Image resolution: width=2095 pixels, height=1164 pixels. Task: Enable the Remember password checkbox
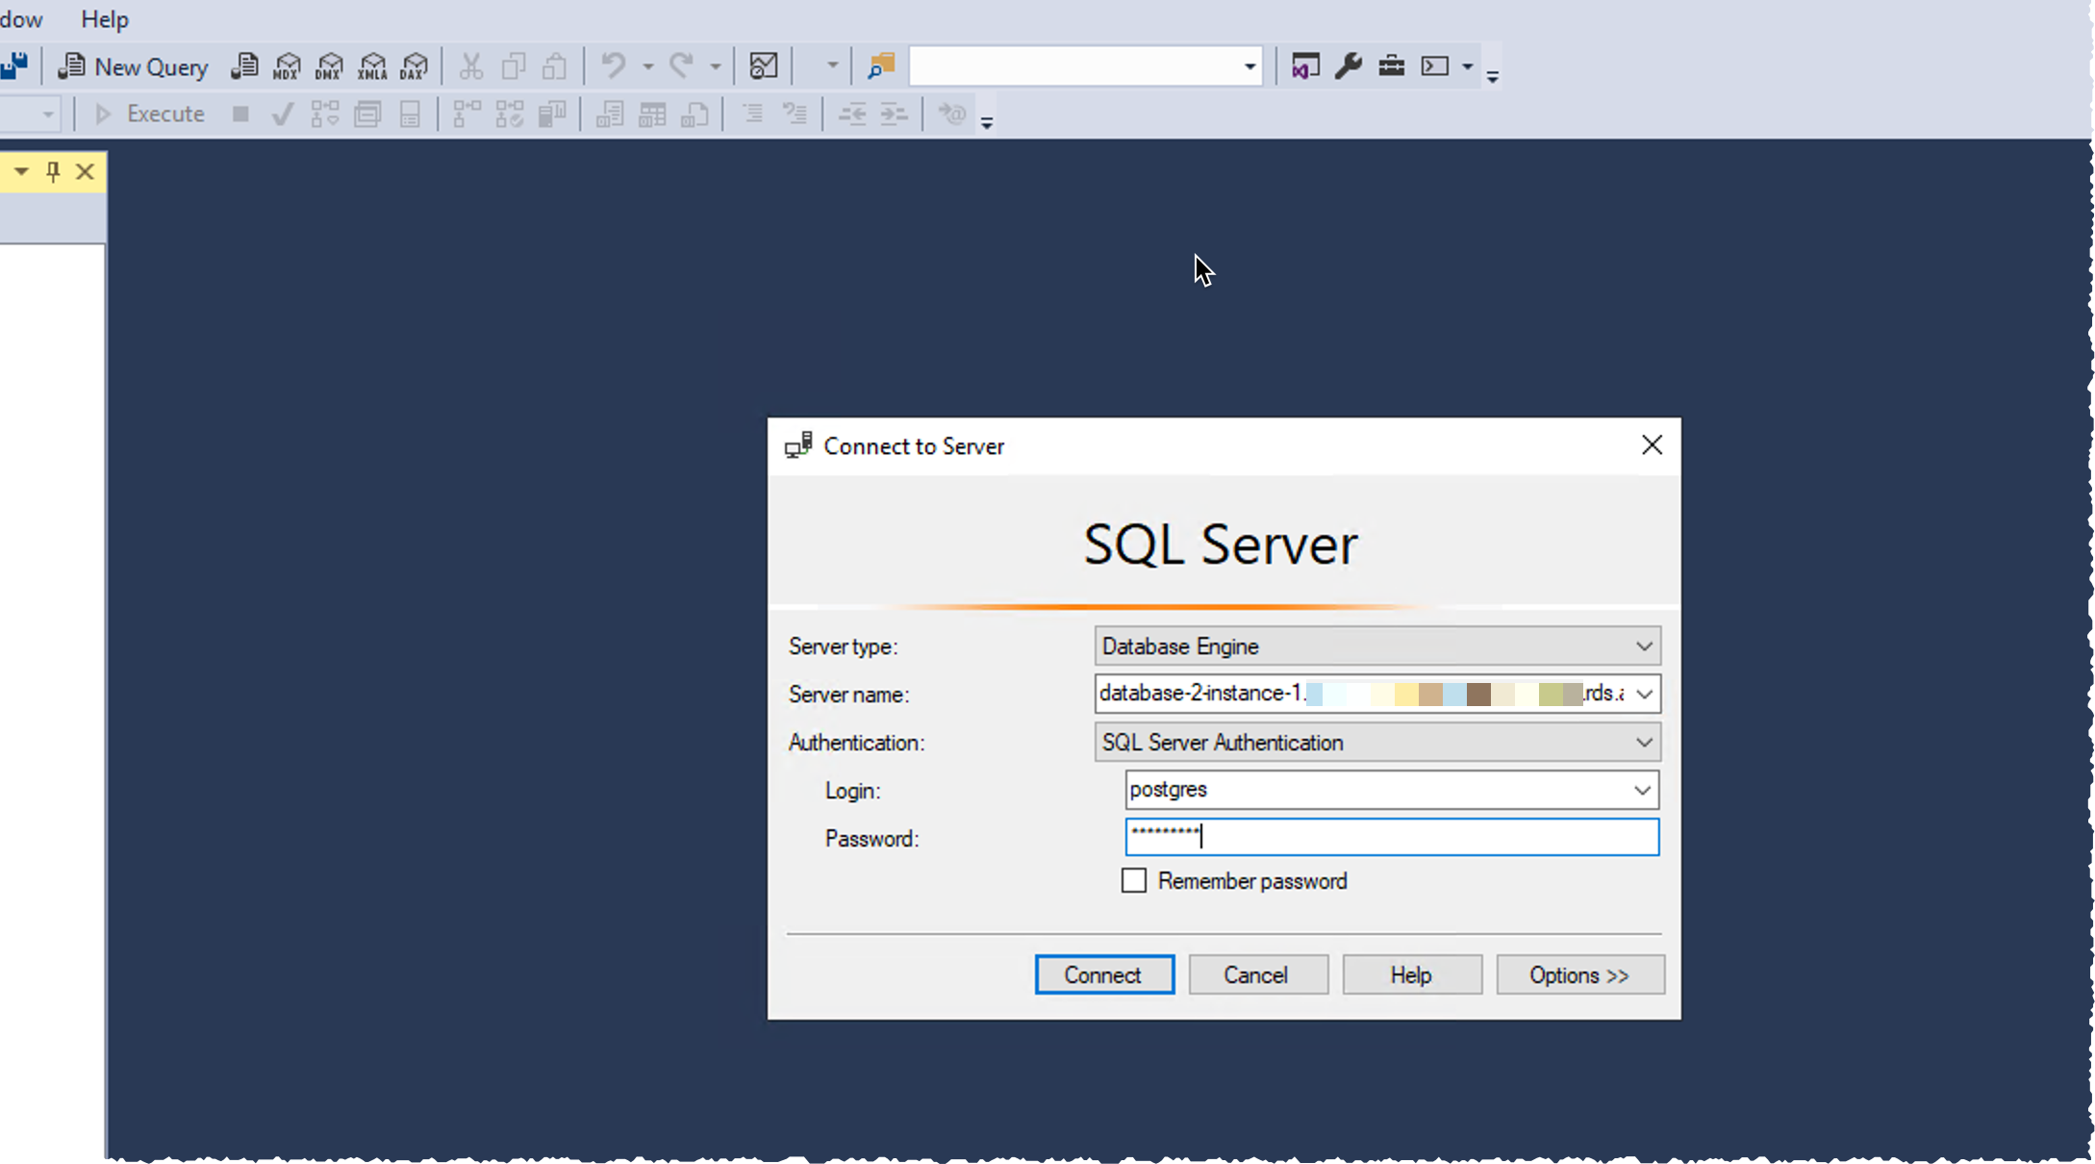pos(1134,881)
